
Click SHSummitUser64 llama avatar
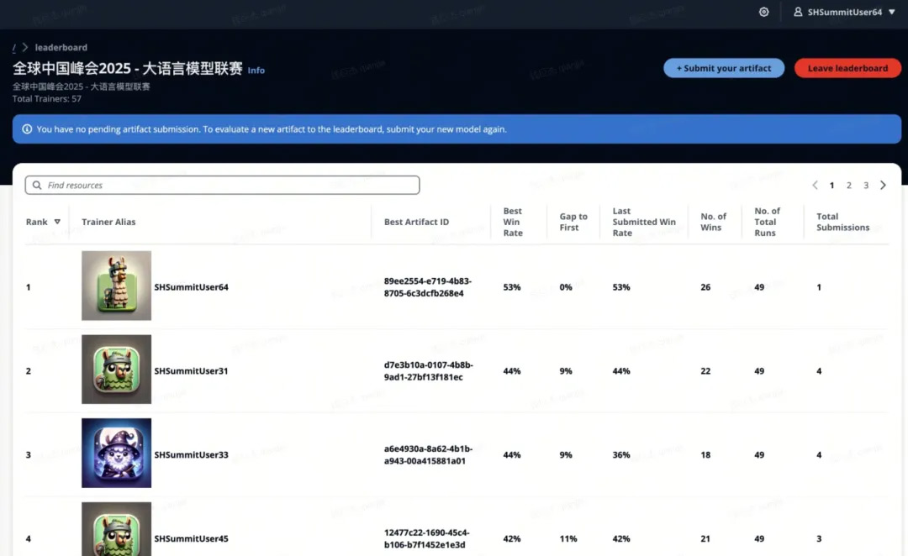(x=116, y=286)
